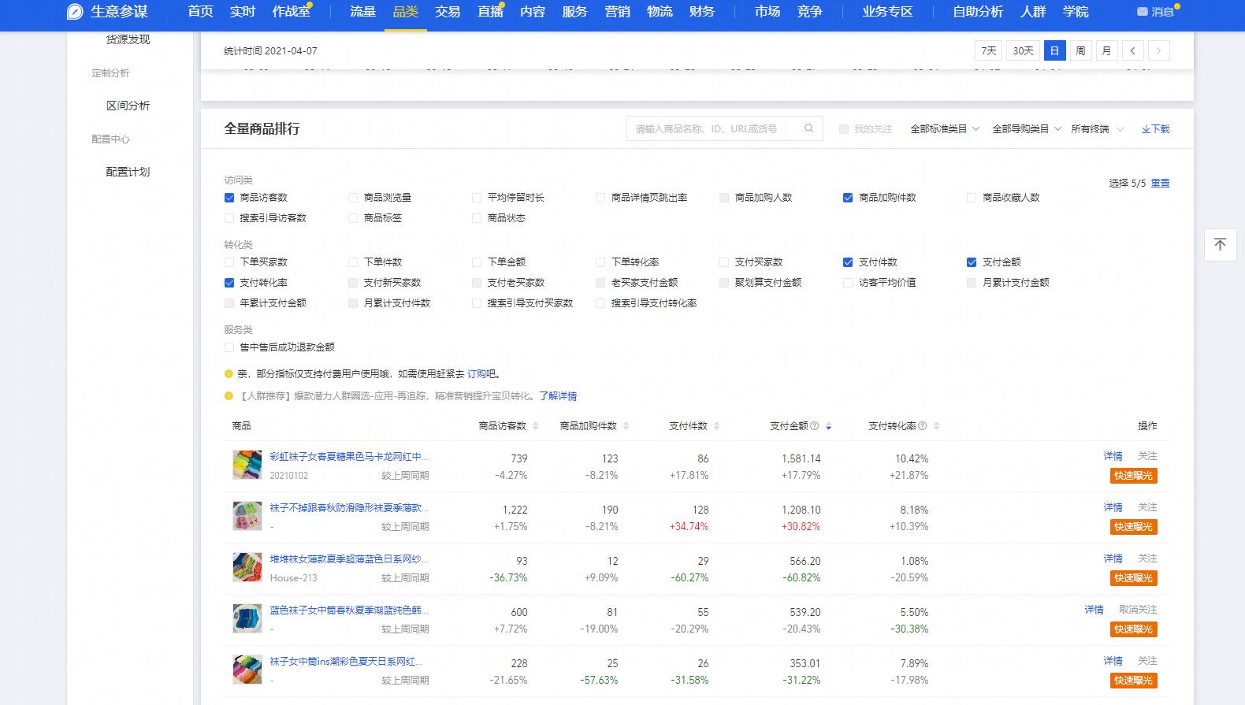Screen dimensions: 1245x705
Task: Disable the 商品加购件数 checkbox
Action: tap(848, 198)
